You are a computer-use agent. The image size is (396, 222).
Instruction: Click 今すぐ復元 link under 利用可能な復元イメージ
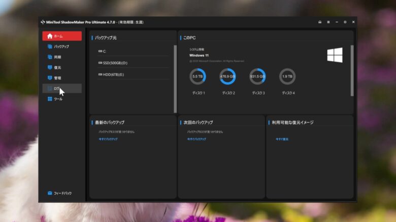[282, 139]
